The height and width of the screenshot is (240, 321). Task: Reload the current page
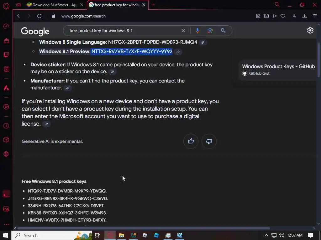39,16
